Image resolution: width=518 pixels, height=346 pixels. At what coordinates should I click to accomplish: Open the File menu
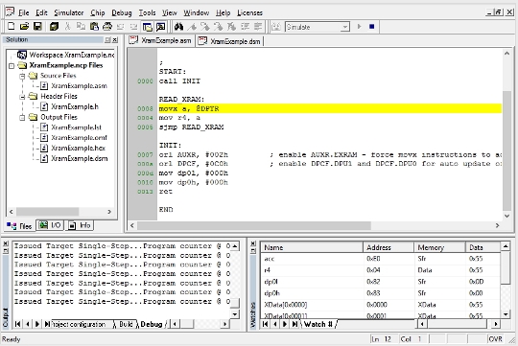point(24,12)
